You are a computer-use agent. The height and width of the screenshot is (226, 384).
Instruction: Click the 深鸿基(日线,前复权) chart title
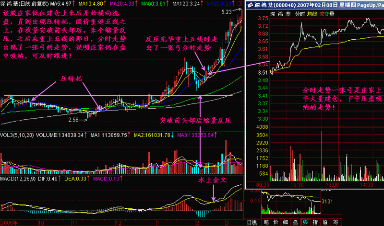(x=25, y=4)
